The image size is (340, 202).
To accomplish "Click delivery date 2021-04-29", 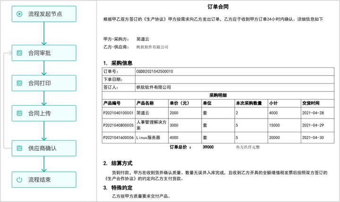I will tap(313, 125).
